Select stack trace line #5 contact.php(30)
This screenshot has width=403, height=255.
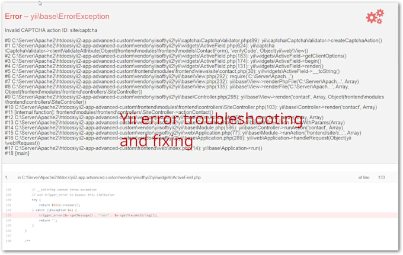(172, 72)
